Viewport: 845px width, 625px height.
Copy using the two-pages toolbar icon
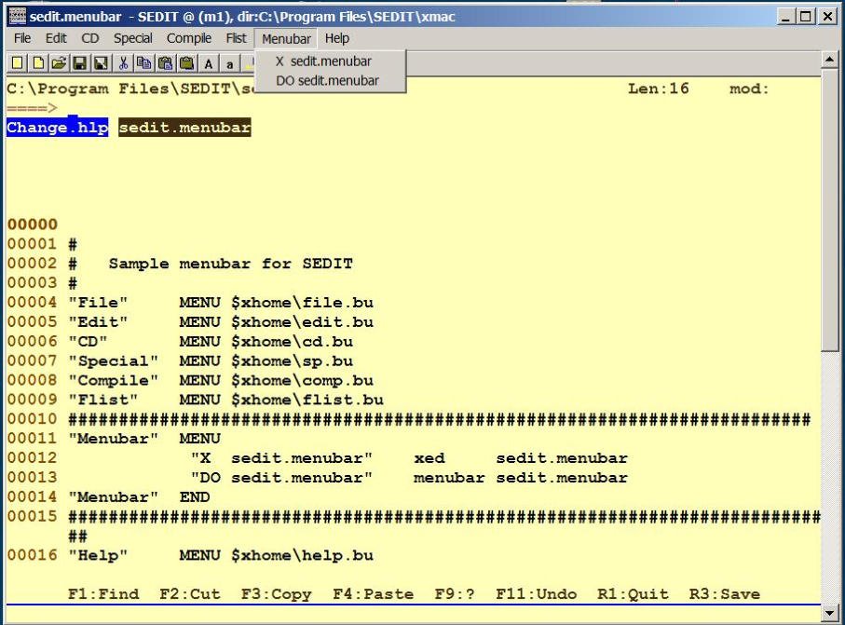coord(143,63)
